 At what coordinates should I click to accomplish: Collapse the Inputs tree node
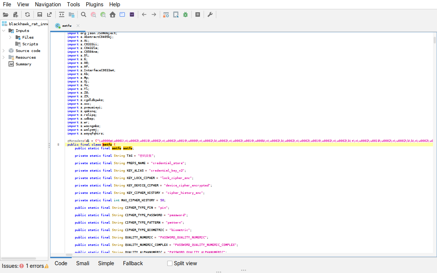pyautogui.click(x=4, y=30)
